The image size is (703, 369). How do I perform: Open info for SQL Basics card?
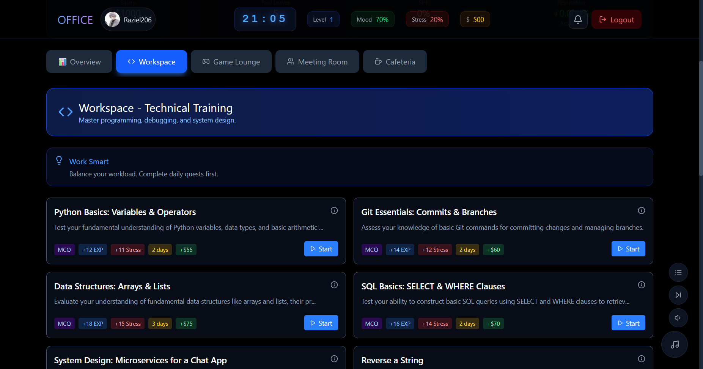tap(642, 285)
